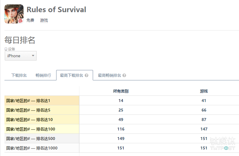Click value 49 in 所有类别 column
This screenshot has height=156, width=239.
click(121, 120)
